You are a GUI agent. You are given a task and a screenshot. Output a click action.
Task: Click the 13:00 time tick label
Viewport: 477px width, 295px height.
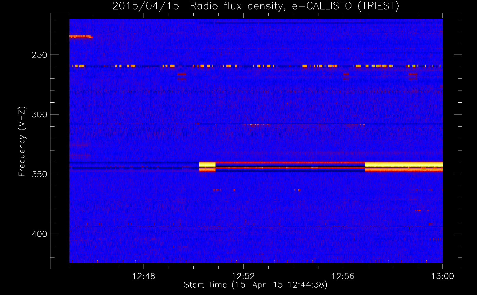[x=443, y=276]
